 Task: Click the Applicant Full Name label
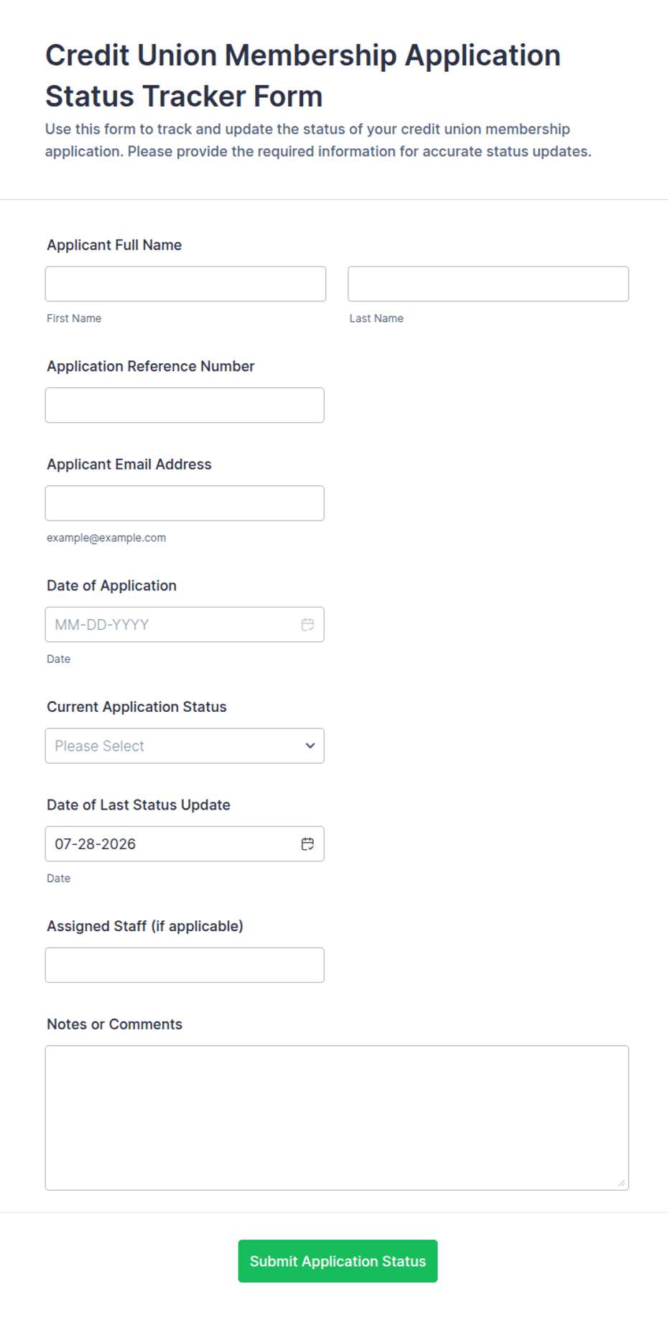point(114,245)
